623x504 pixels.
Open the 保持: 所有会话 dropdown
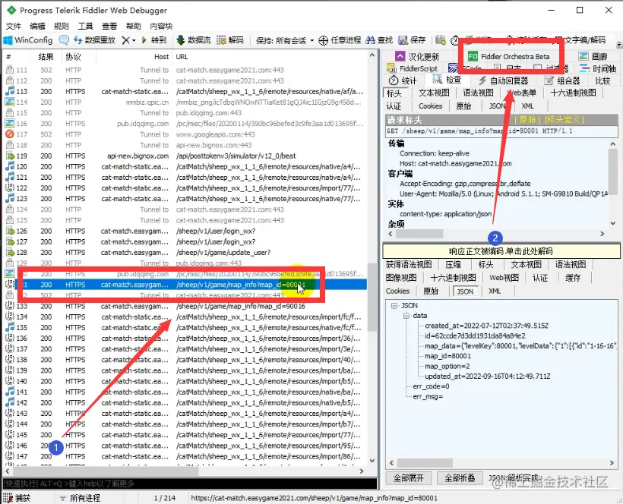(x=285, y=40)
